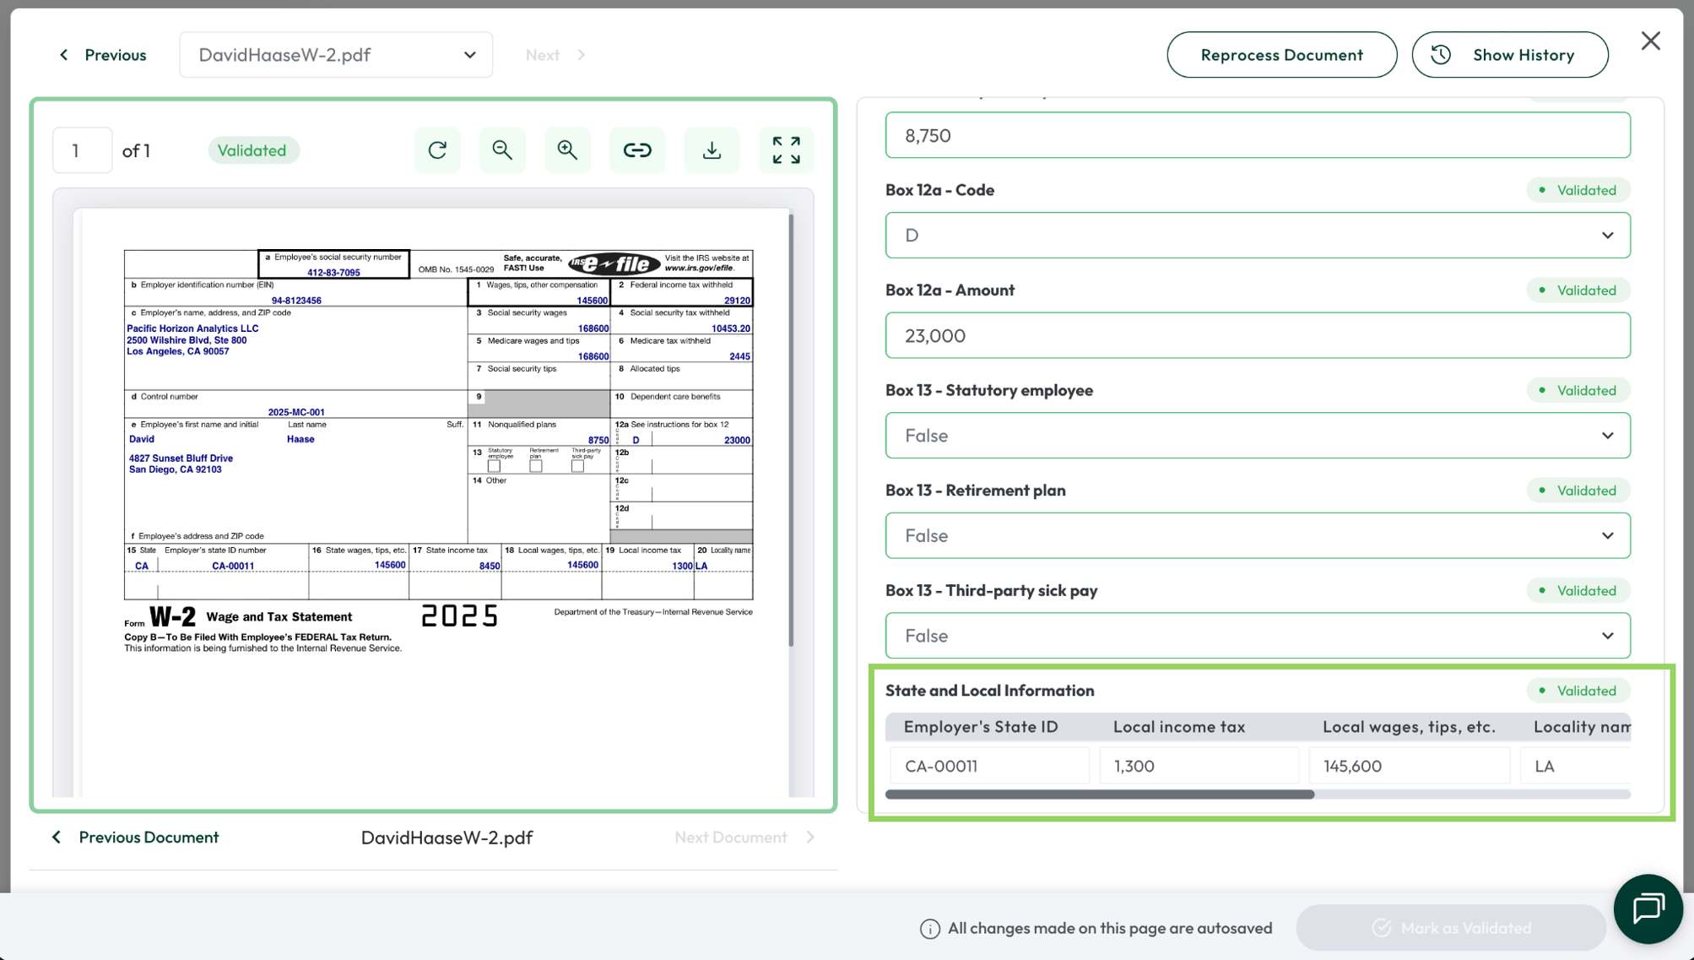Screen dimensions: 1694x960
Task: Click the Show History button
Action: pyautogui.click(x=1509, y=55)
